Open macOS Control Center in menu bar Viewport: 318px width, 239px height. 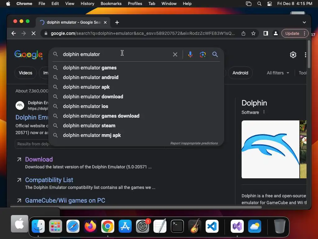pyautogui.click(x=270, y=4)
